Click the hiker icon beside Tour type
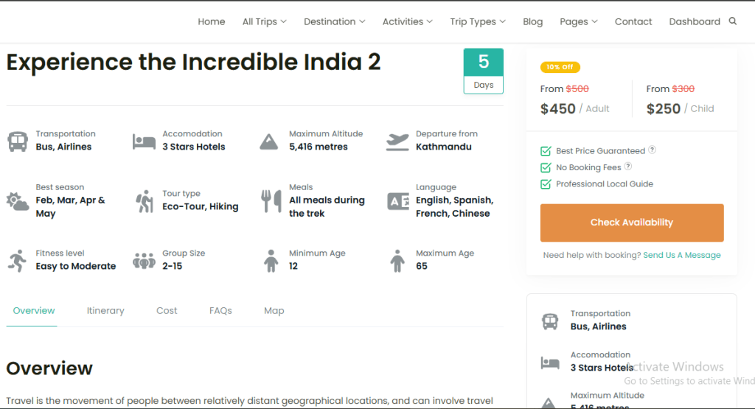The height and width of the screenshot is (409, 755). (x=145, y=200)
